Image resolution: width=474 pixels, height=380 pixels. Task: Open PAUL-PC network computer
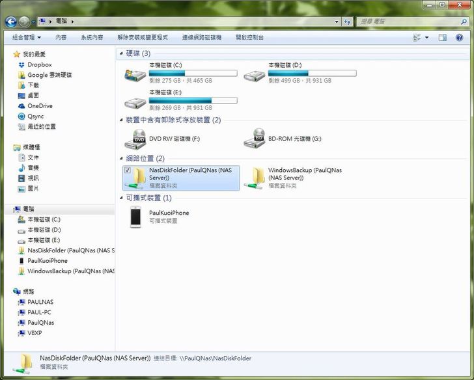(39, 312)
